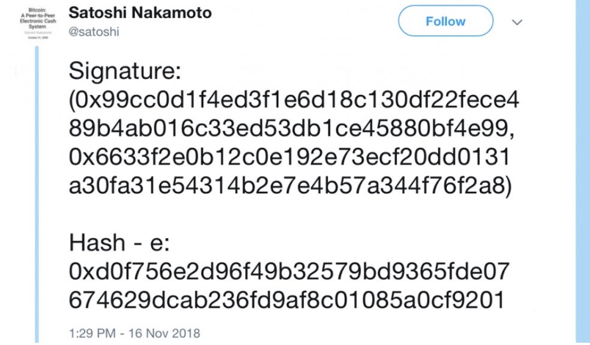Image resolution: width=590 pixels, height=345 pixels.
Task: Select the line starting with 674629dcab
Action: point(287,300)
